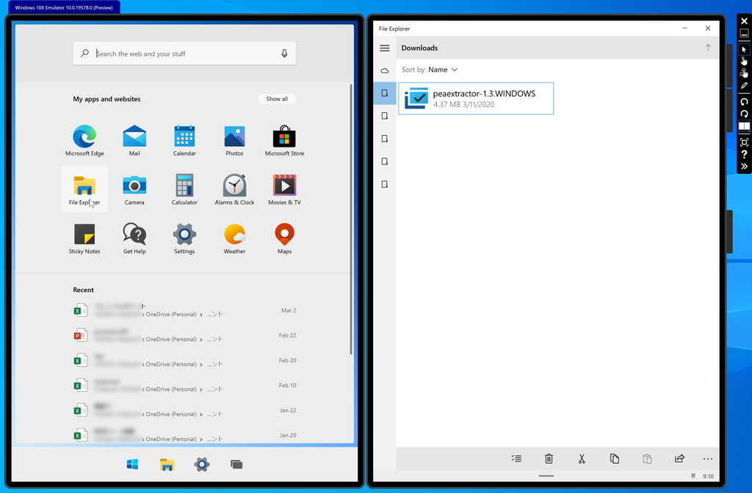Viewport: 752px width, 493px height.
Task: Launch the Weather app
Action: point(234,238)
